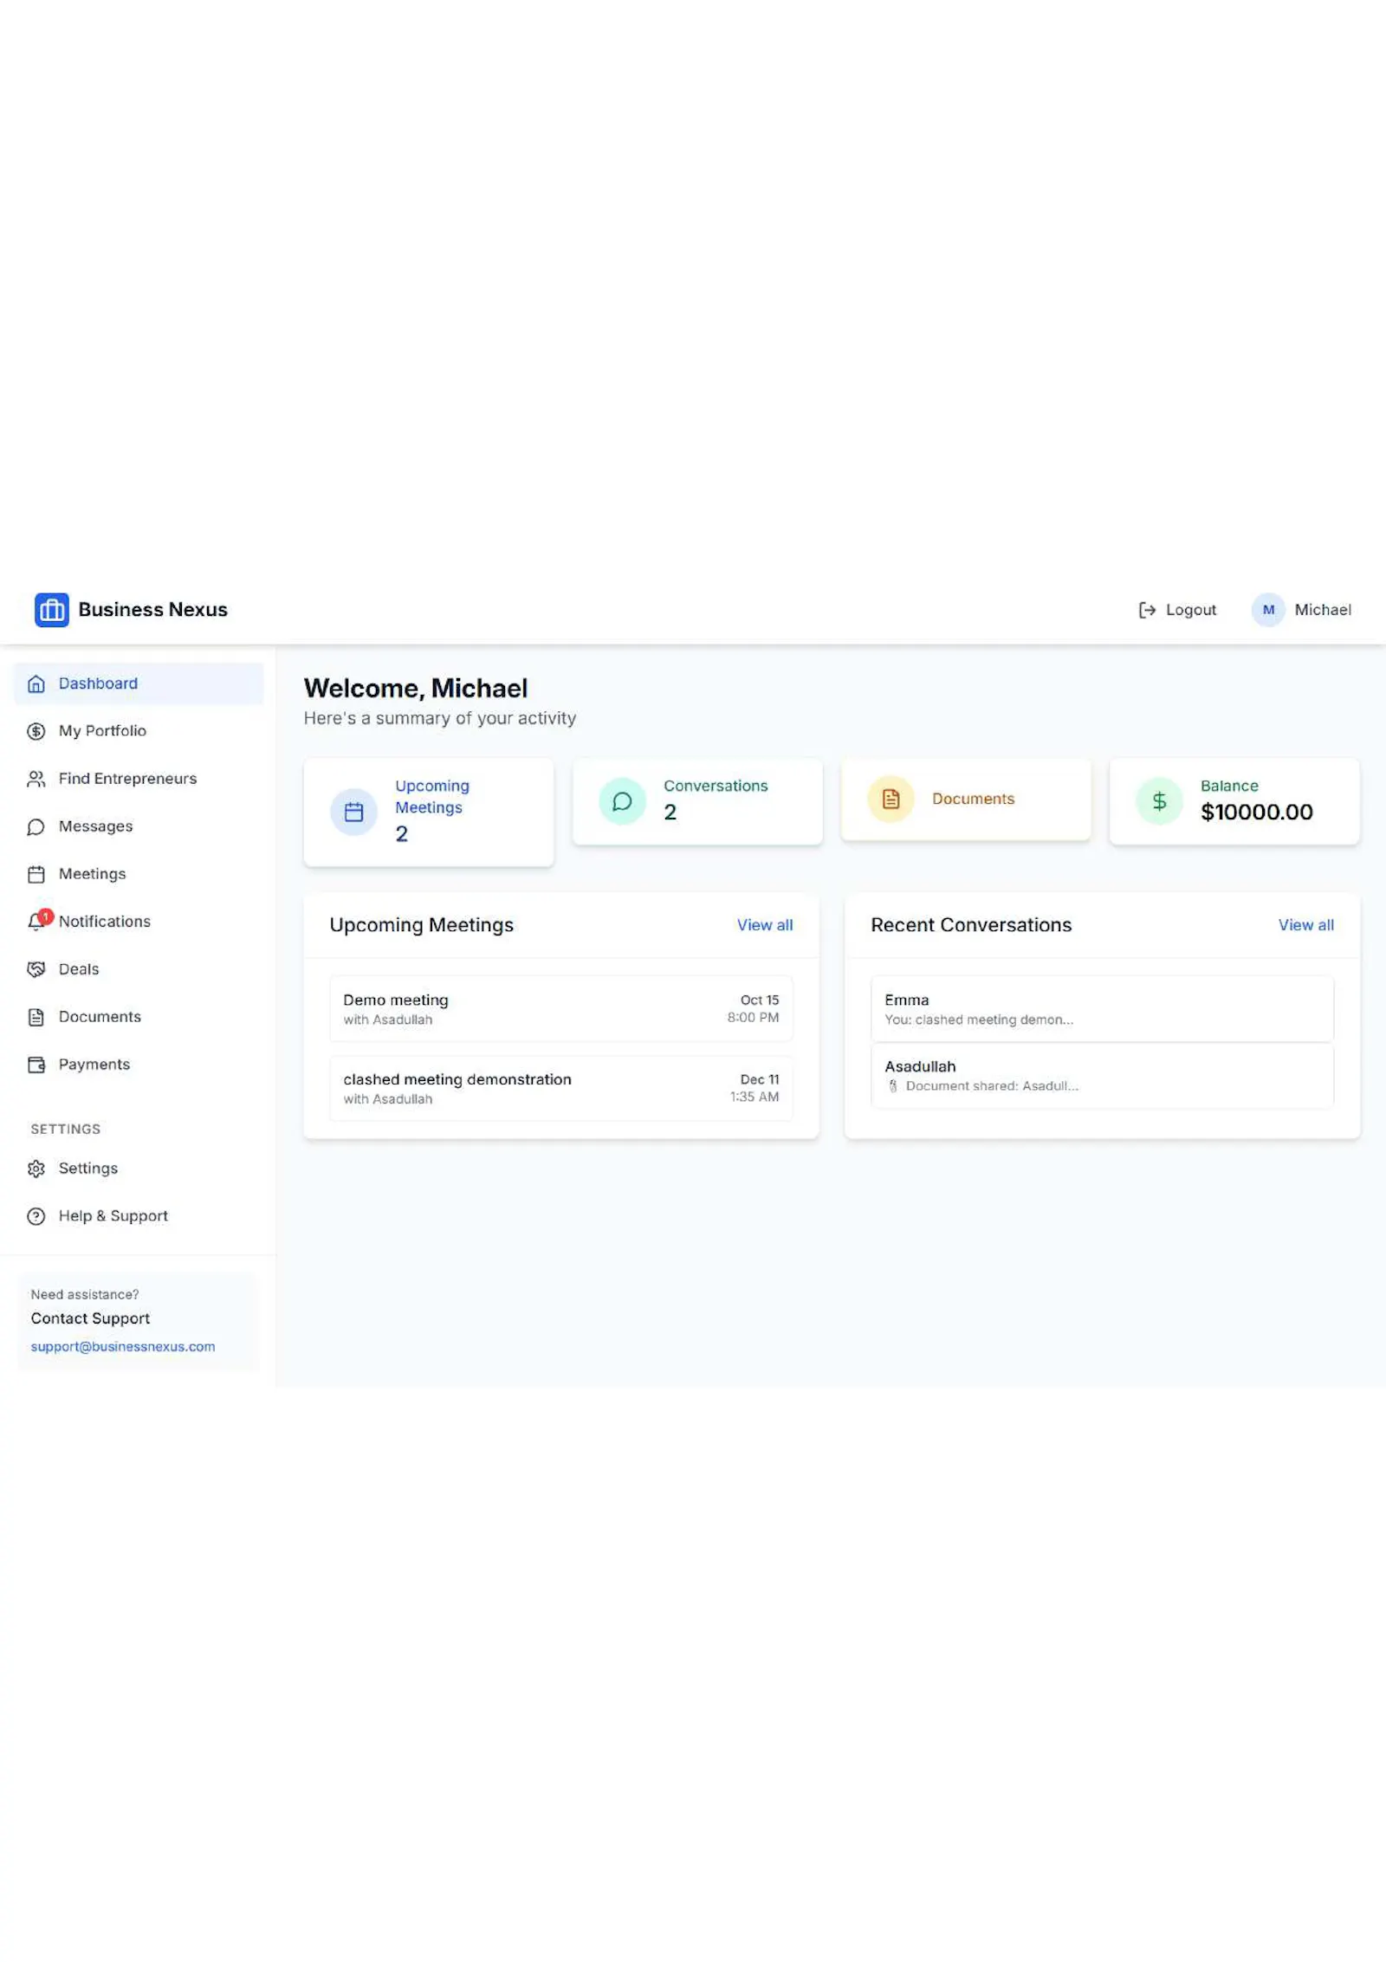
Task: Click the Michael username in header
Action: [1323, 610]
